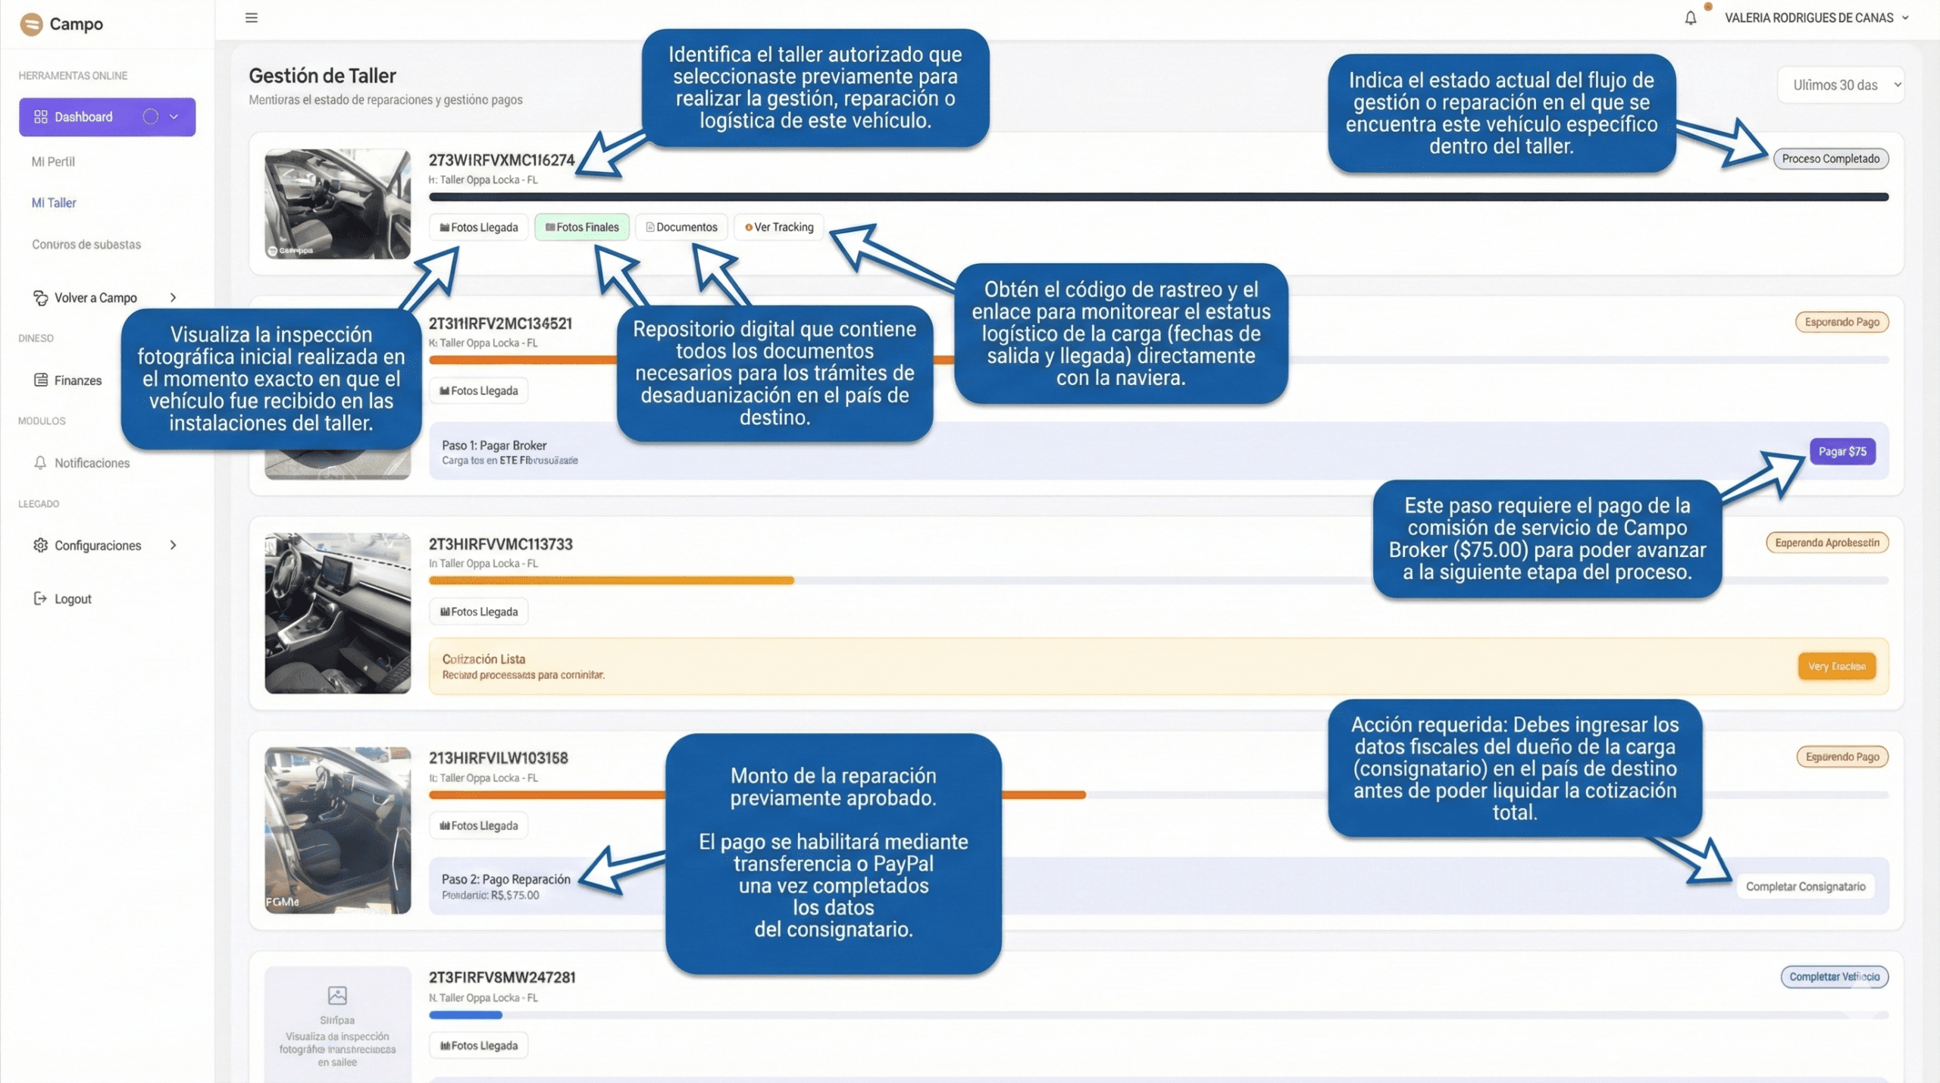Select Mi Taller in the sidebar
1940x1083 pixels.
pyautogui.click(x=54, y=203)
